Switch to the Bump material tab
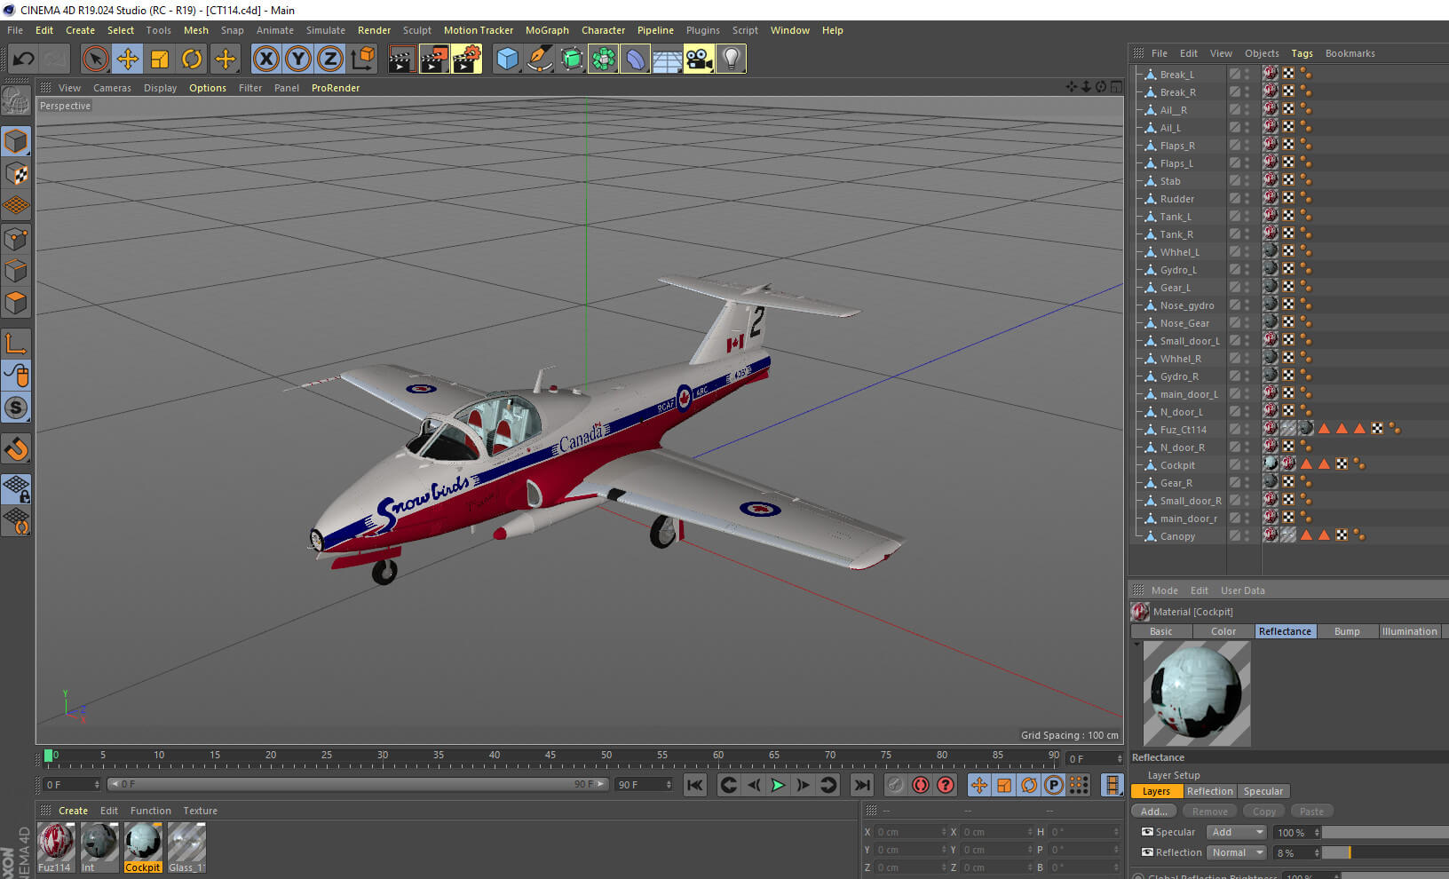This screenshot has width=1449, height=879. pyautogui.click(x=1347, y=631)
